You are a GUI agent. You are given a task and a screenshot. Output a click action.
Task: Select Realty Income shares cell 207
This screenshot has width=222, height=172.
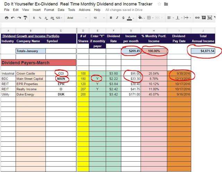(83, 89)
